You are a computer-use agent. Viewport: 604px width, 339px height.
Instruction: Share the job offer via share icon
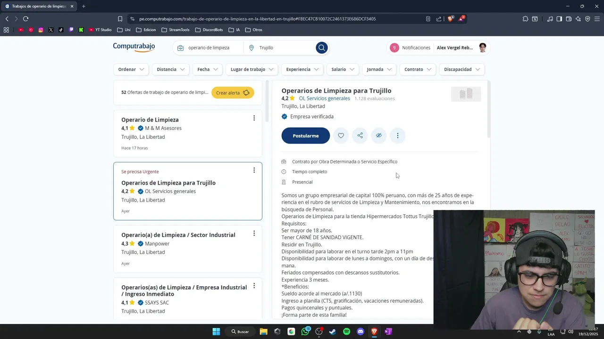tap(360, 136)
